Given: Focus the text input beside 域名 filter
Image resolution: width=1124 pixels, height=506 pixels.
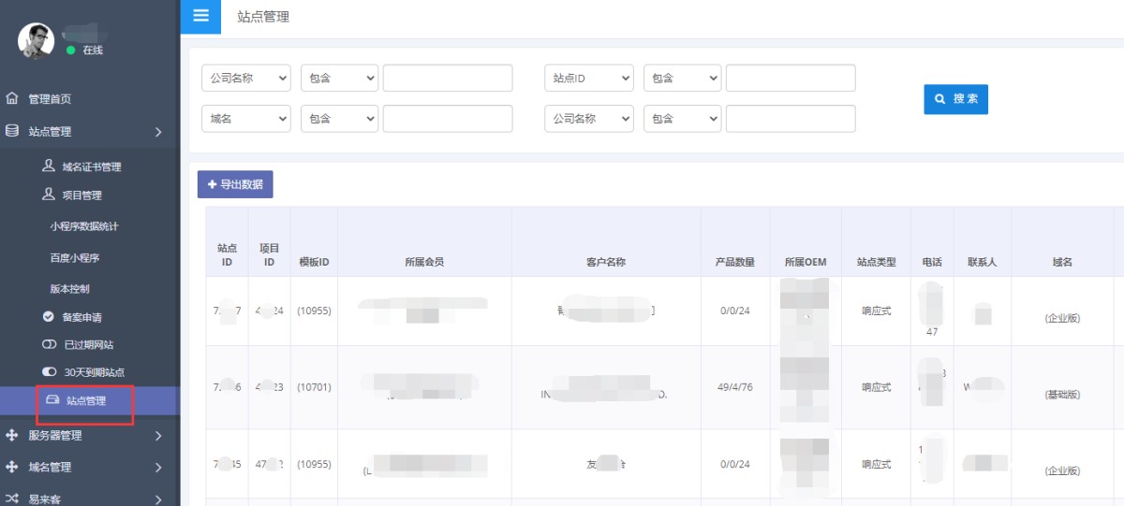Looking at the screenshot, I should [x=448, y=119].
